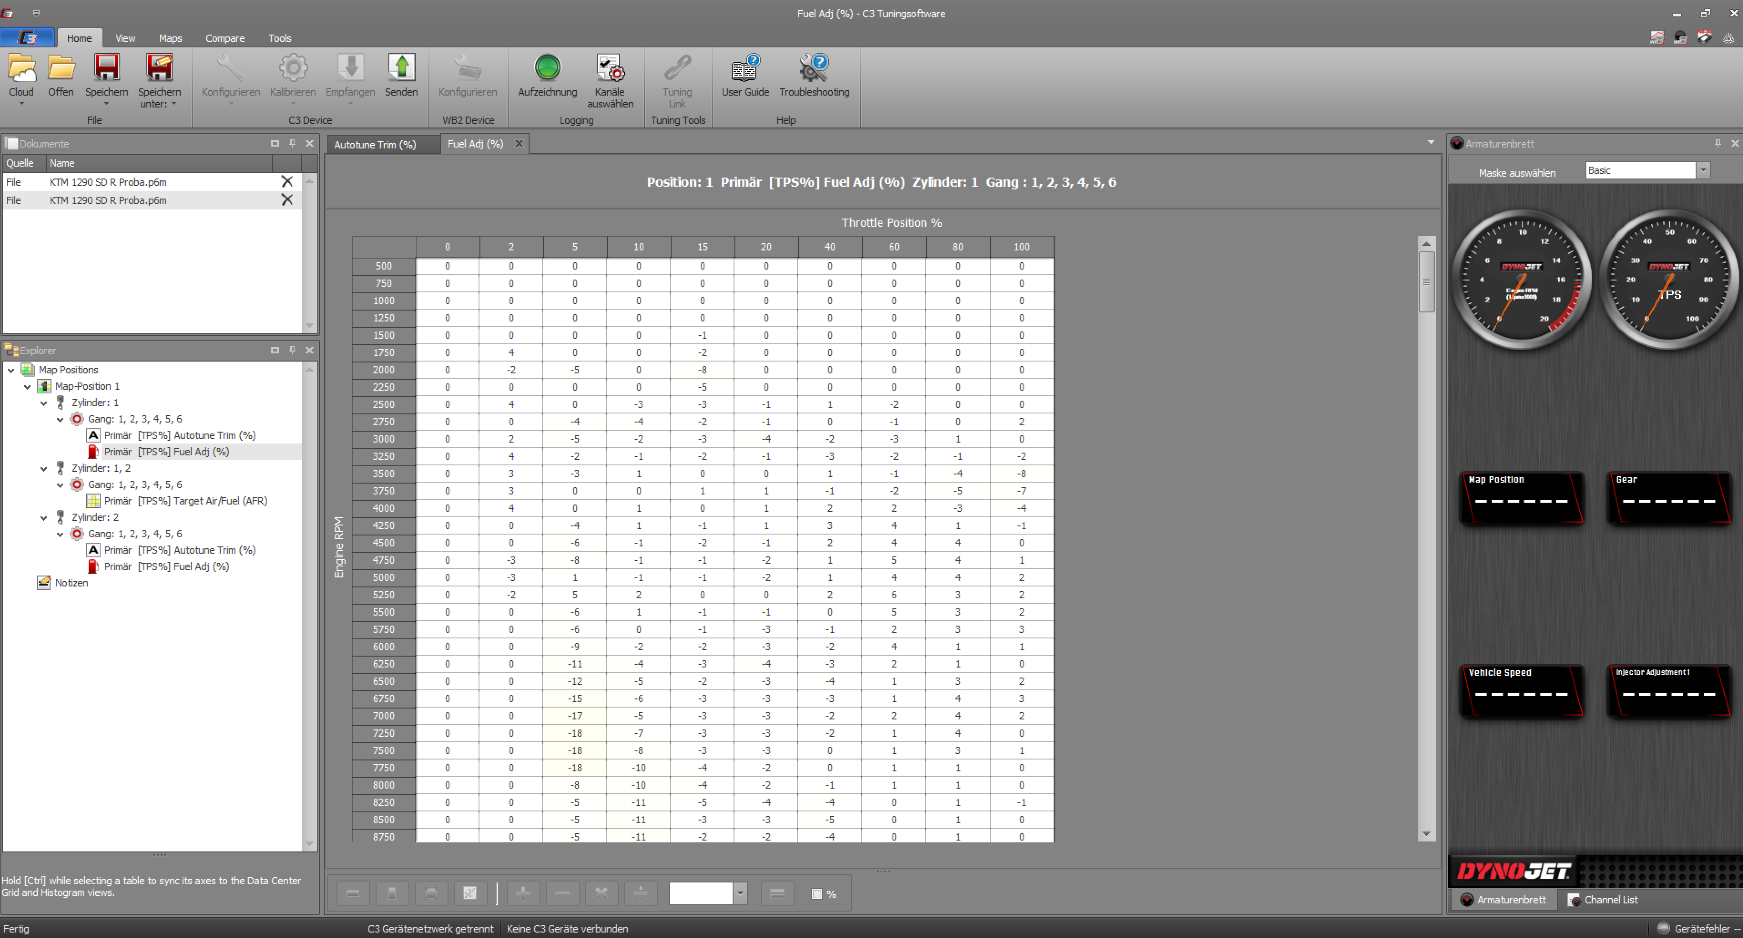Collapse the Map-Position 1 node
Image resolution: width=1743 pixels, height=938 pixels.
pos(28,387)
